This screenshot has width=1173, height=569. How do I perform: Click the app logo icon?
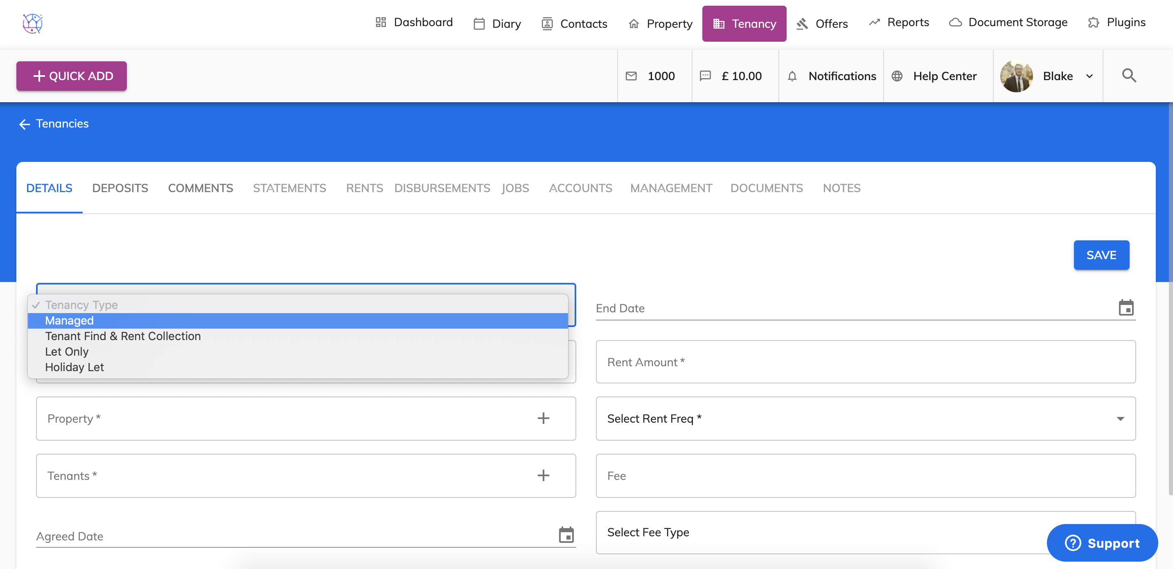(x=32, y=23)
